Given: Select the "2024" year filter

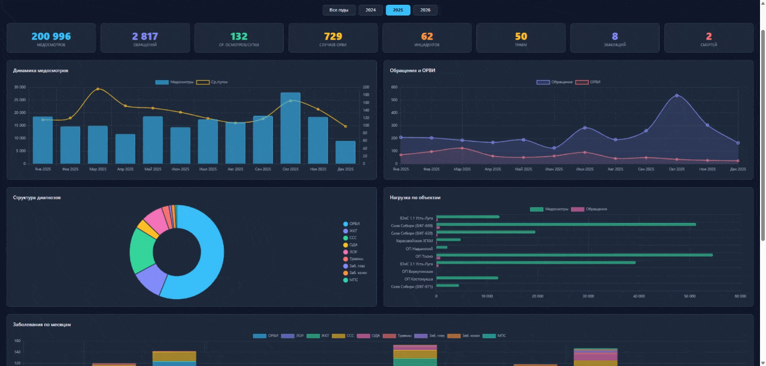Looking at the screenshot, I should coord(370,10).
